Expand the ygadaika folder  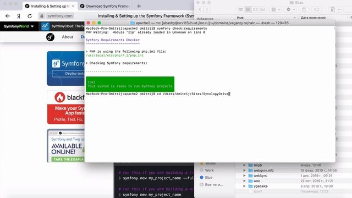tap(244, 186)
